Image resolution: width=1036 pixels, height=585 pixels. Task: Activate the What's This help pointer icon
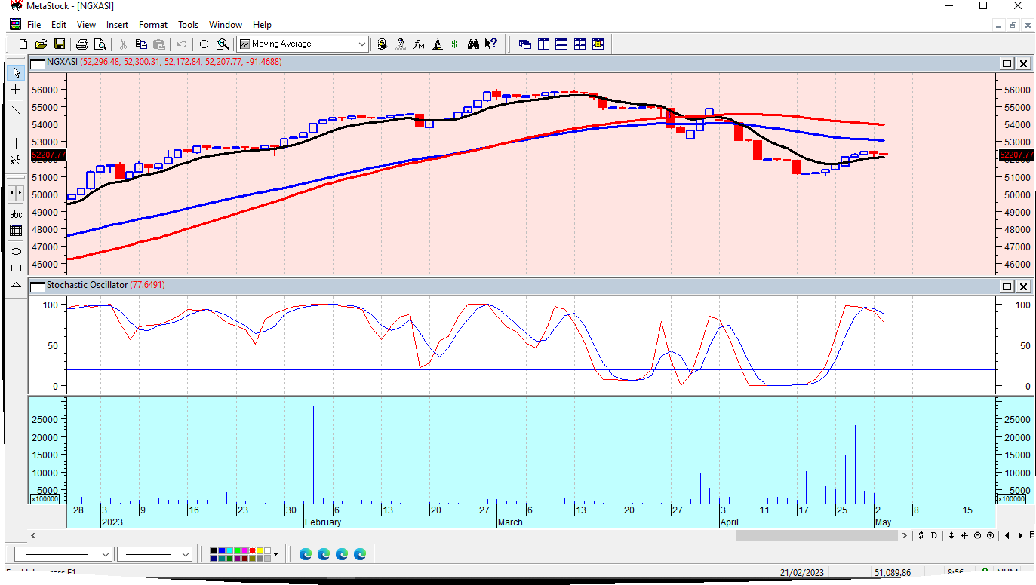tap(491, 44)
